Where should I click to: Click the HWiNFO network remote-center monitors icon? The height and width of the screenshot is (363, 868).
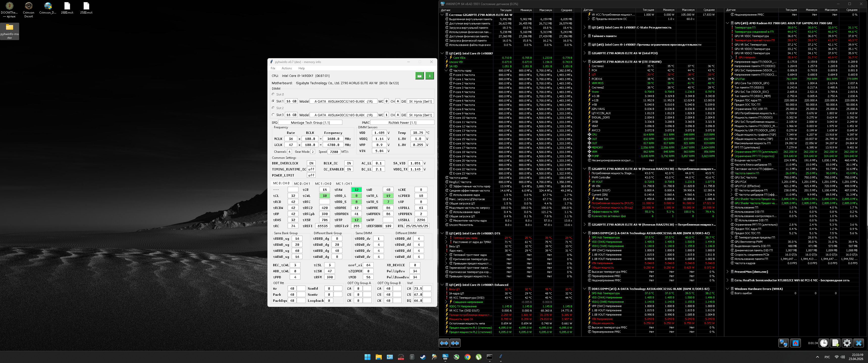(x=783, y=343)
